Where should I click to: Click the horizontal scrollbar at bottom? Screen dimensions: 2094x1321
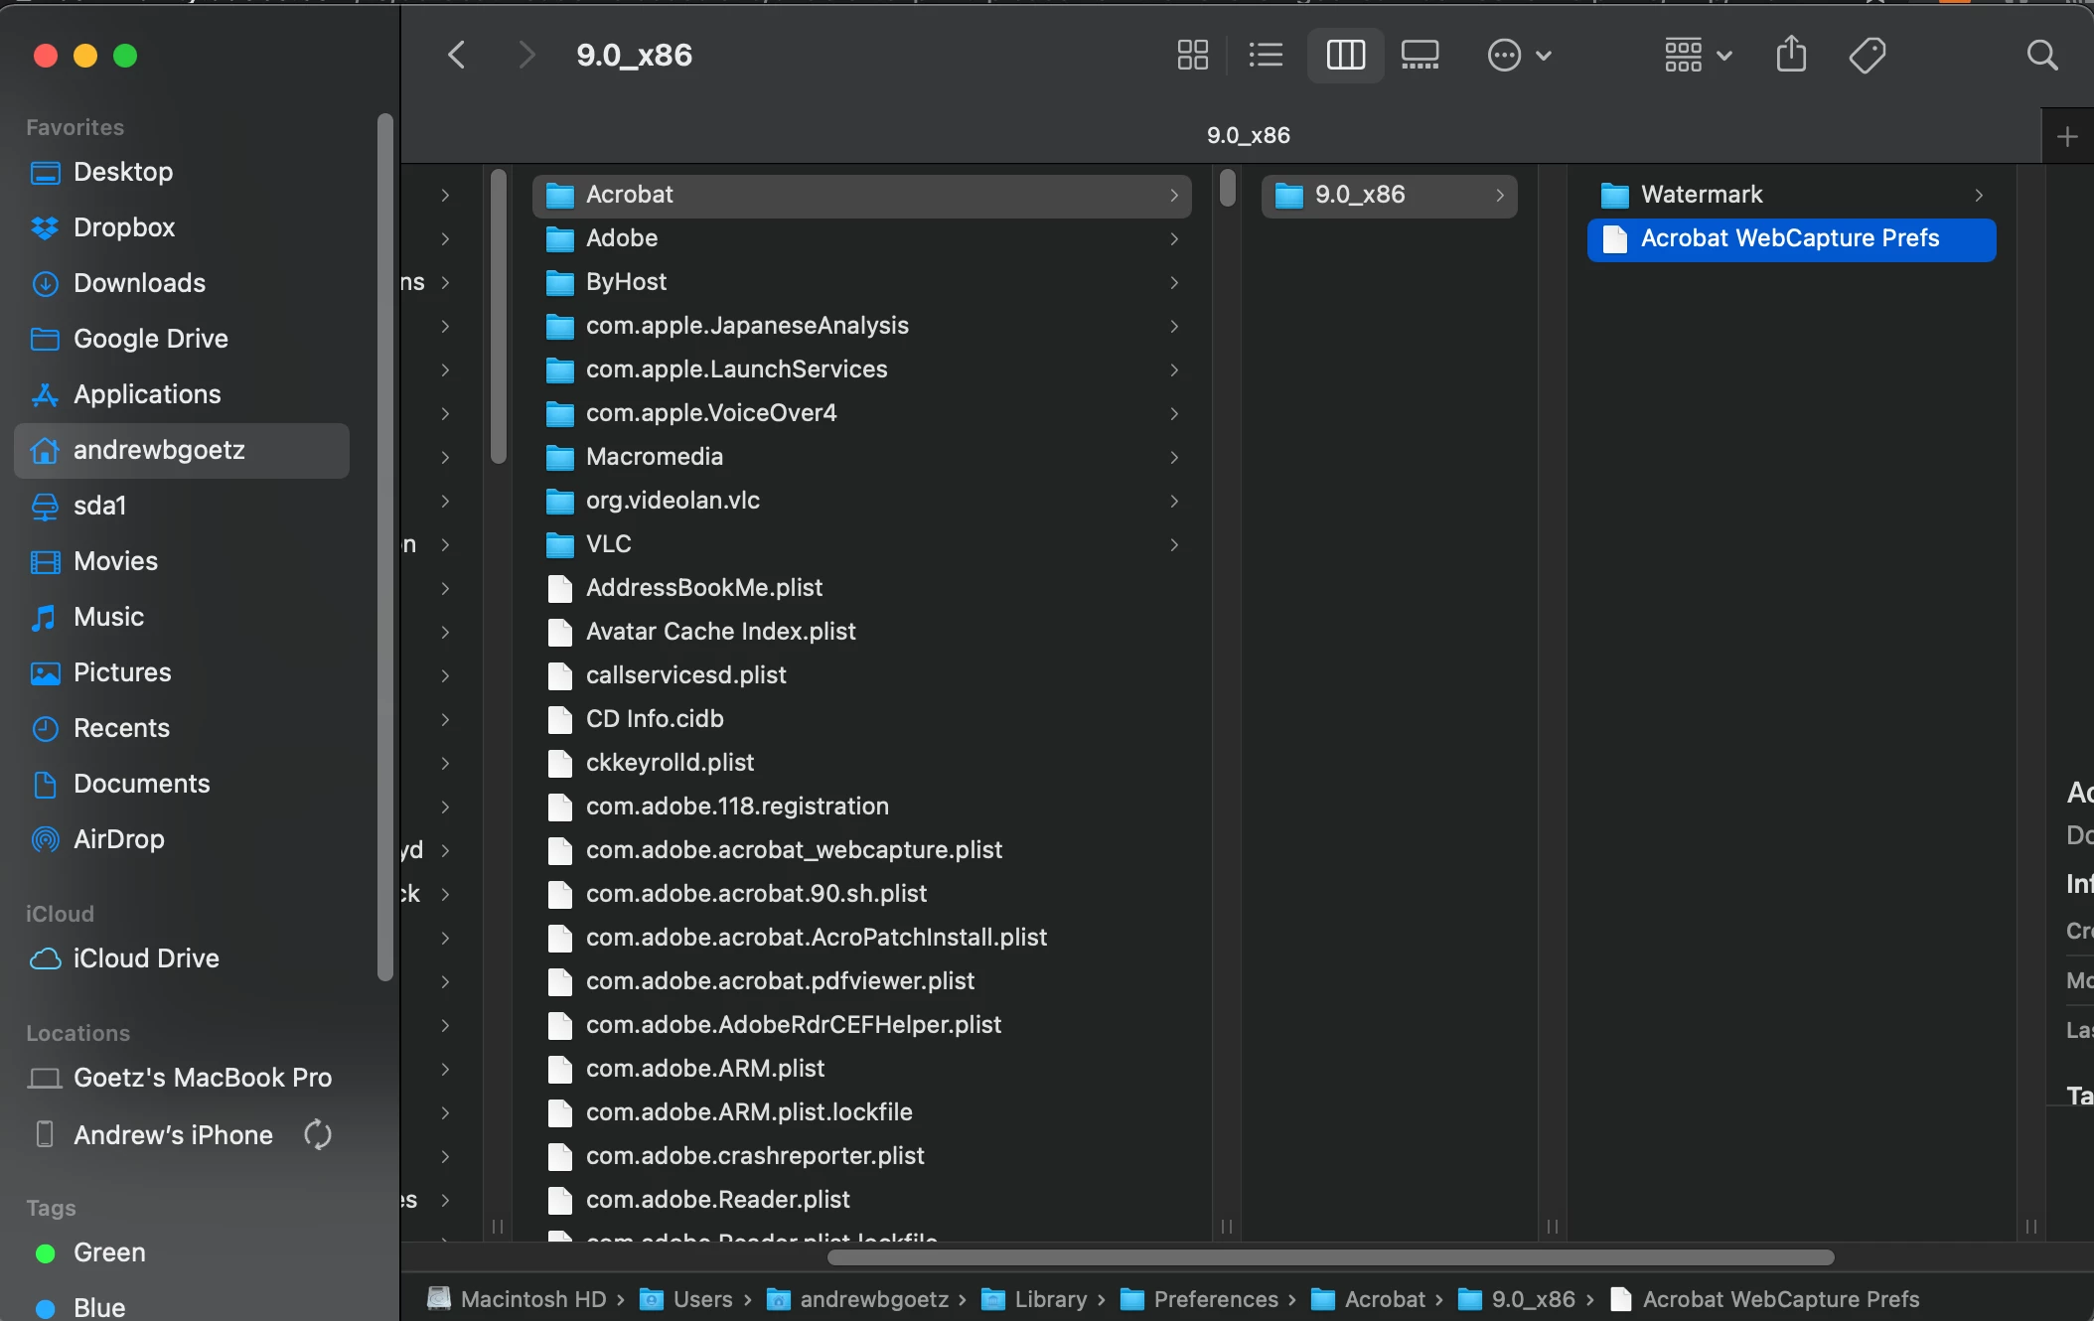coord(1330,1257)
